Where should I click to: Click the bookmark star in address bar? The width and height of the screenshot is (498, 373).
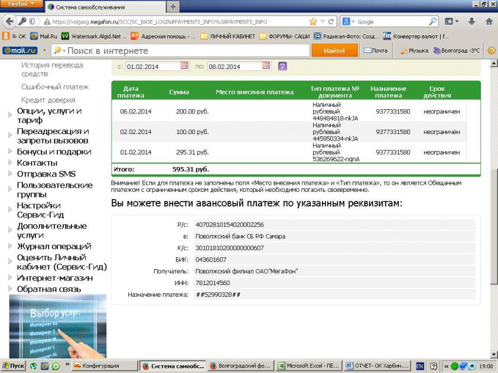tap(313, 22)
